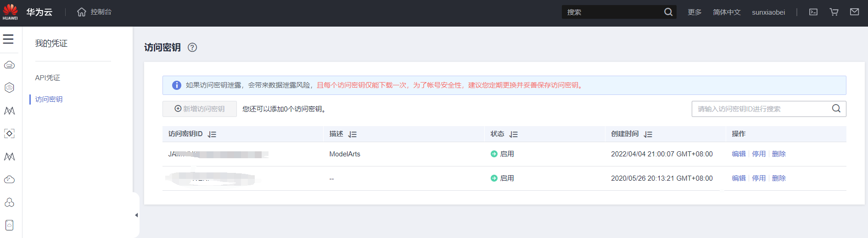Open the 简体中文 language dropdown
Screen dimensions: 868x238
point(727,12)
